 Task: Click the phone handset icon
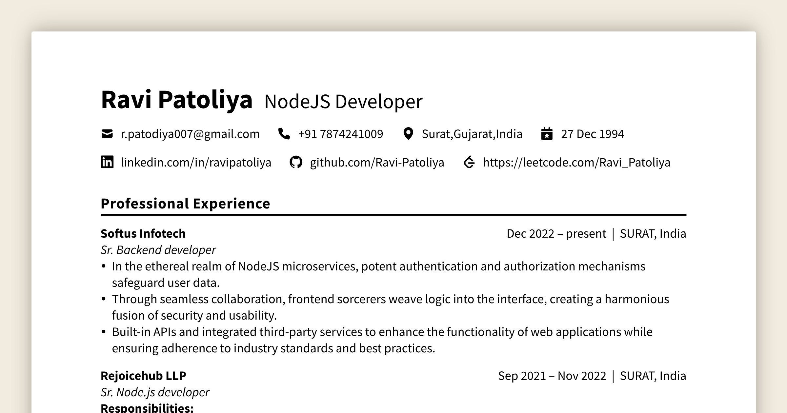[285, 134]
